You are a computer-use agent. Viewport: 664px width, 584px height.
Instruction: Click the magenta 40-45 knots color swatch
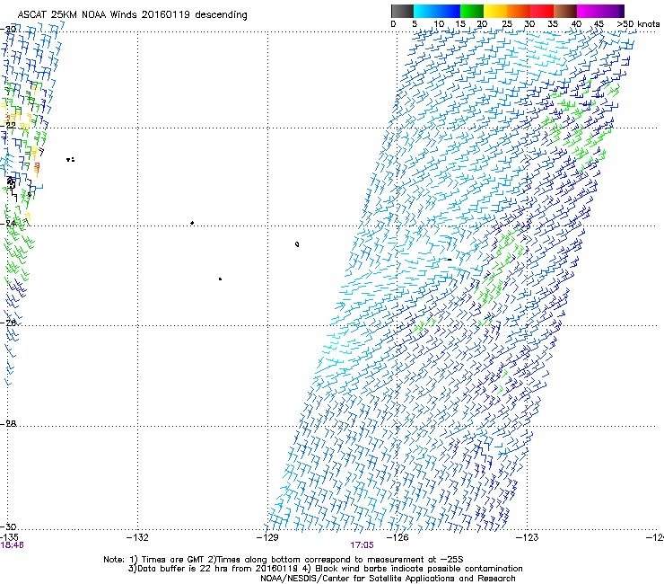[x=589, y=11]
